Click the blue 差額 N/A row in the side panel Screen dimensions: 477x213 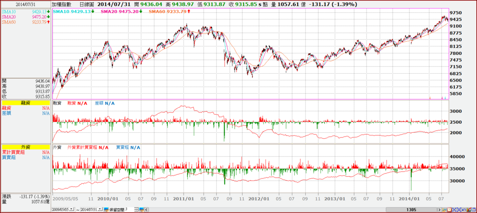point(25,113)
